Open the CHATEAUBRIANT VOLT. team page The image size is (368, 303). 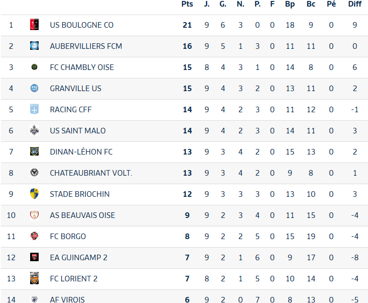pyautogui.click(x=91, y=173)
